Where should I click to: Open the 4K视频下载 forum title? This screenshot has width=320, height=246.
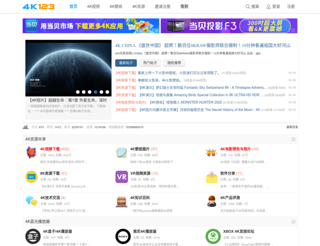tap(50, 149)
